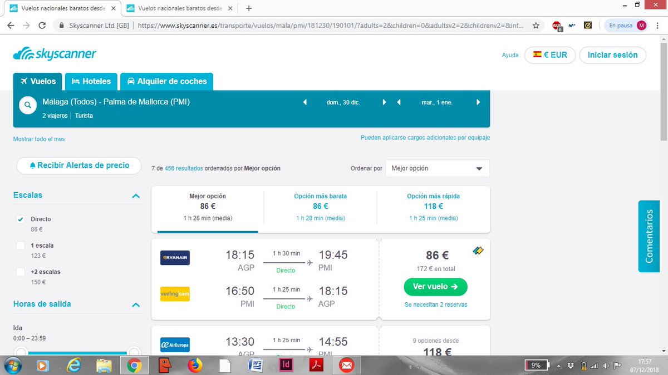Viewport: 668px width, 375px height.
Task: Open the Ordenar por Mejor opción dropdown
Action: coord(438,168)
